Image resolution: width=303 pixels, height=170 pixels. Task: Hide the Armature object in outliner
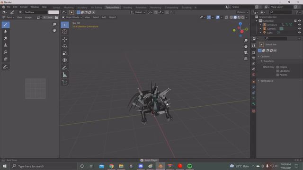coord(299,25)
